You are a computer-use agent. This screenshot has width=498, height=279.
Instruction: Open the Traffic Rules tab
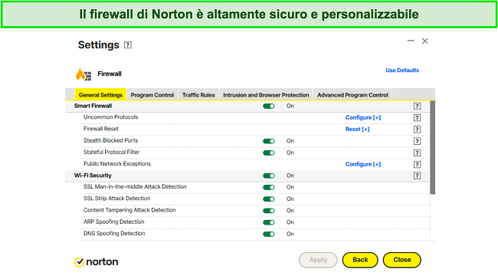point(198,95)
